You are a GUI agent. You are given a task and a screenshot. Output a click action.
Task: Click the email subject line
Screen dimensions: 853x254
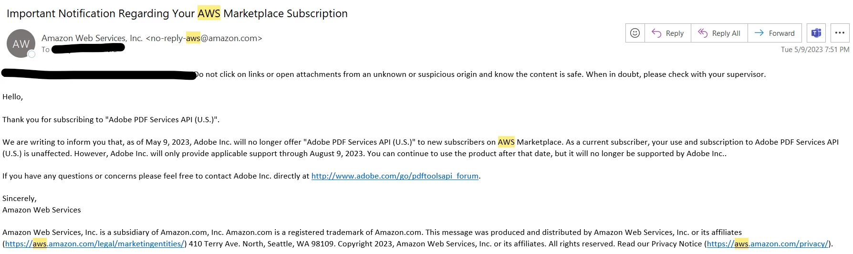point(177,13)
